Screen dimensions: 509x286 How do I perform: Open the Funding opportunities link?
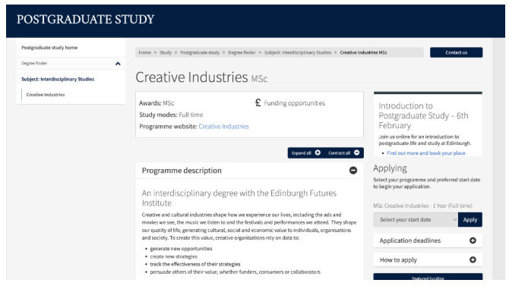pyautogui.click(x=295, y=103)
